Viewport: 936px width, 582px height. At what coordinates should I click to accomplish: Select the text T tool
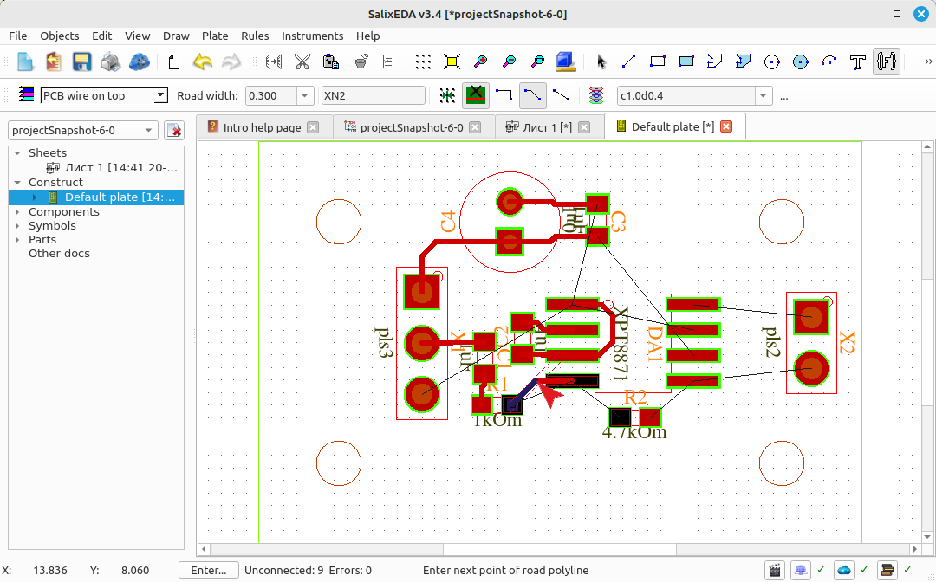858,61
